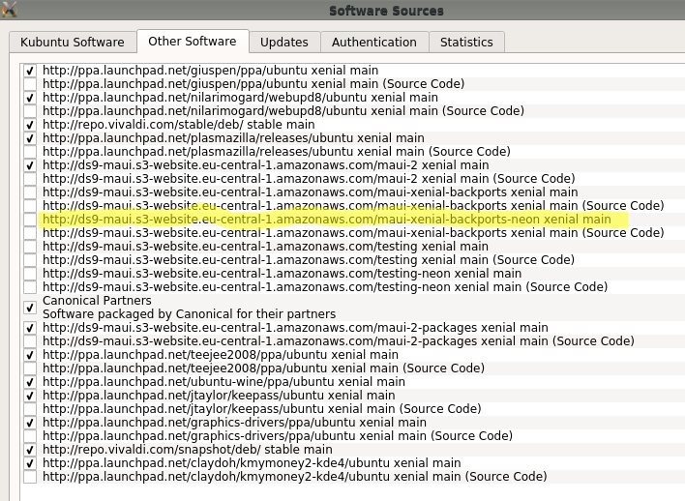685x501 pixels.
Task: Enable giuspen PPA Source Code checkbox
Action: click(31, 85)
